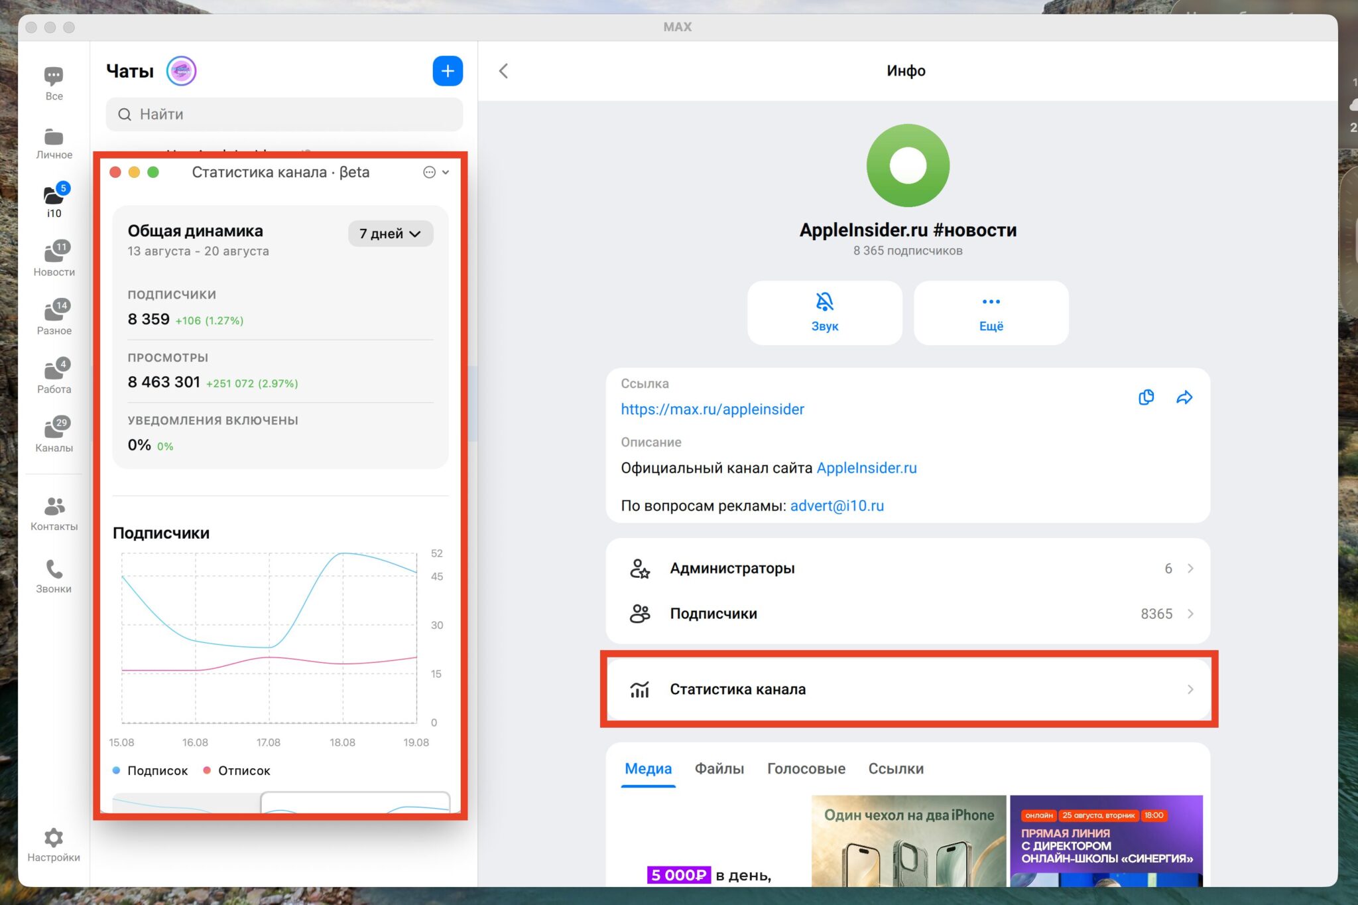The height and width of the screenshot is (905, 1358).
Task: Open the Все chats folder
Action: point(54,84)
